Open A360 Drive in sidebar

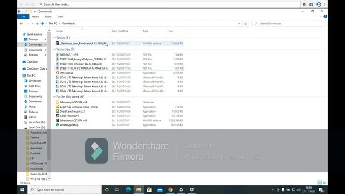pyautogui.click(x=34, y=86)
